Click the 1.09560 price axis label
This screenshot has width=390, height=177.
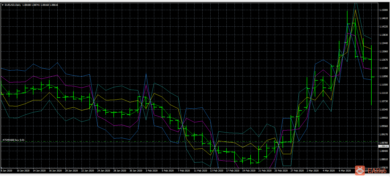coord(383,126)
